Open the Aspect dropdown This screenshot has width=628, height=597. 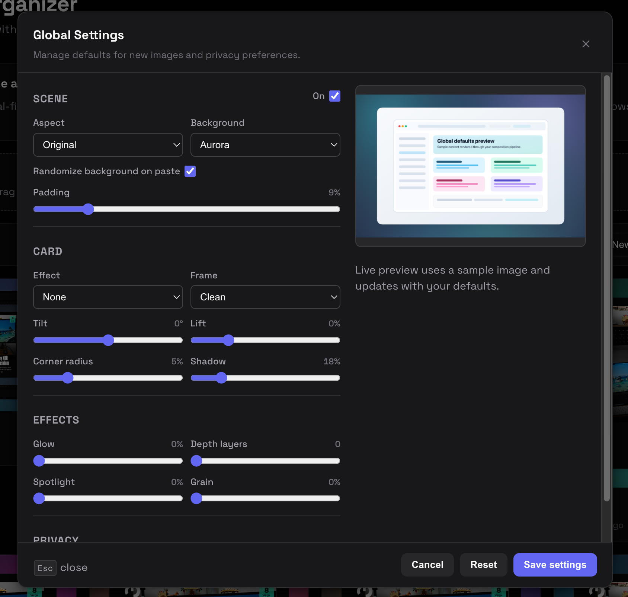click(108, 145)
